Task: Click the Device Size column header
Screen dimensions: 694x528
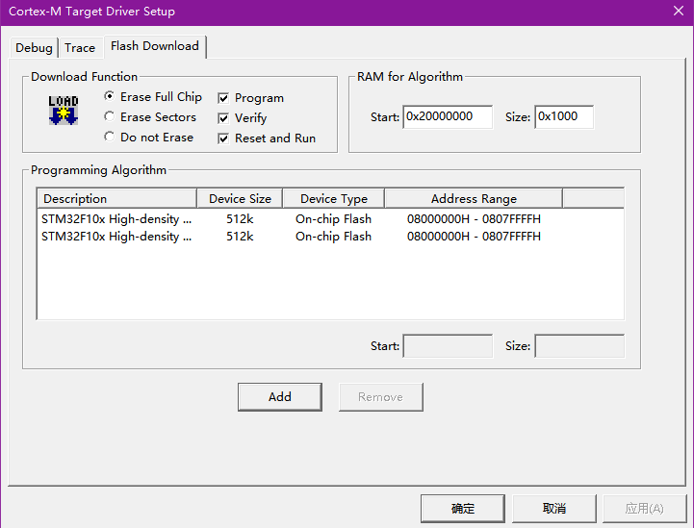Action: point(240,198)
